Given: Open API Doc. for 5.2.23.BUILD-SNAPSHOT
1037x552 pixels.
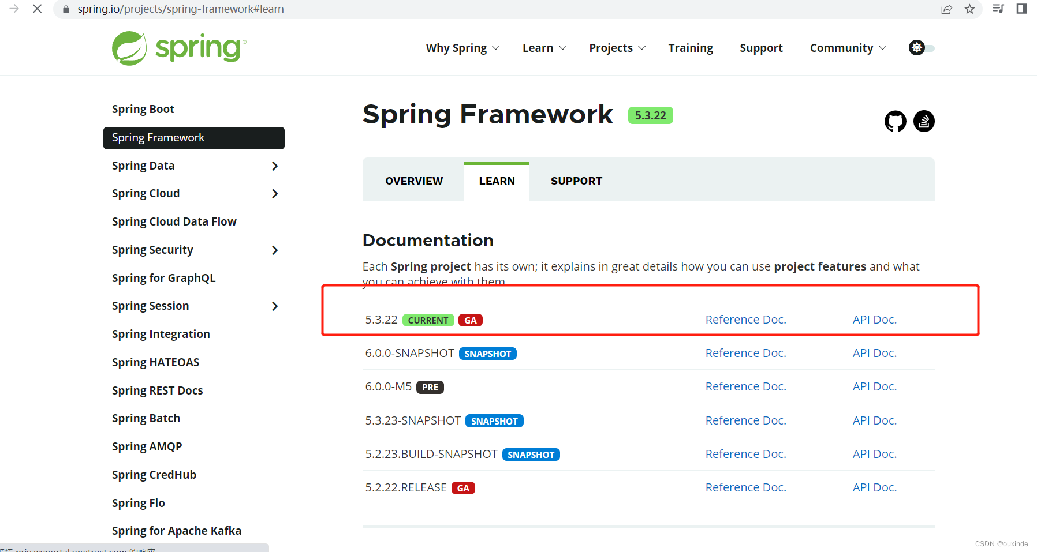Looking at the screenshot, I should (875, 454).
